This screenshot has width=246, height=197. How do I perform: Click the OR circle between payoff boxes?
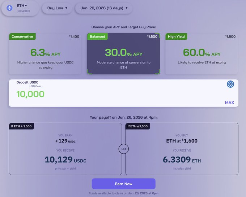[x=124, y=149]
